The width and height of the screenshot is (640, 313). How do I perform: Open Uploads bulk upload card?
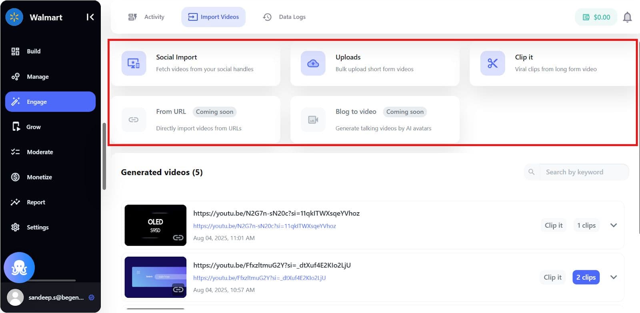pyautogui.click(x=375, y=64)
